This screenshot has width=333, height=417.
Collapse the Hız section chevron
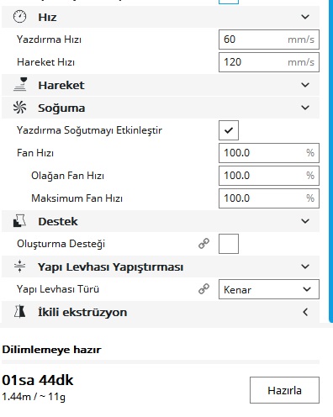[x=305, y=17]
